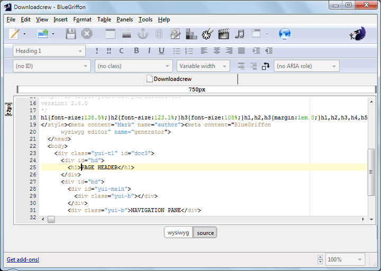Center align text

pos(216,51)
